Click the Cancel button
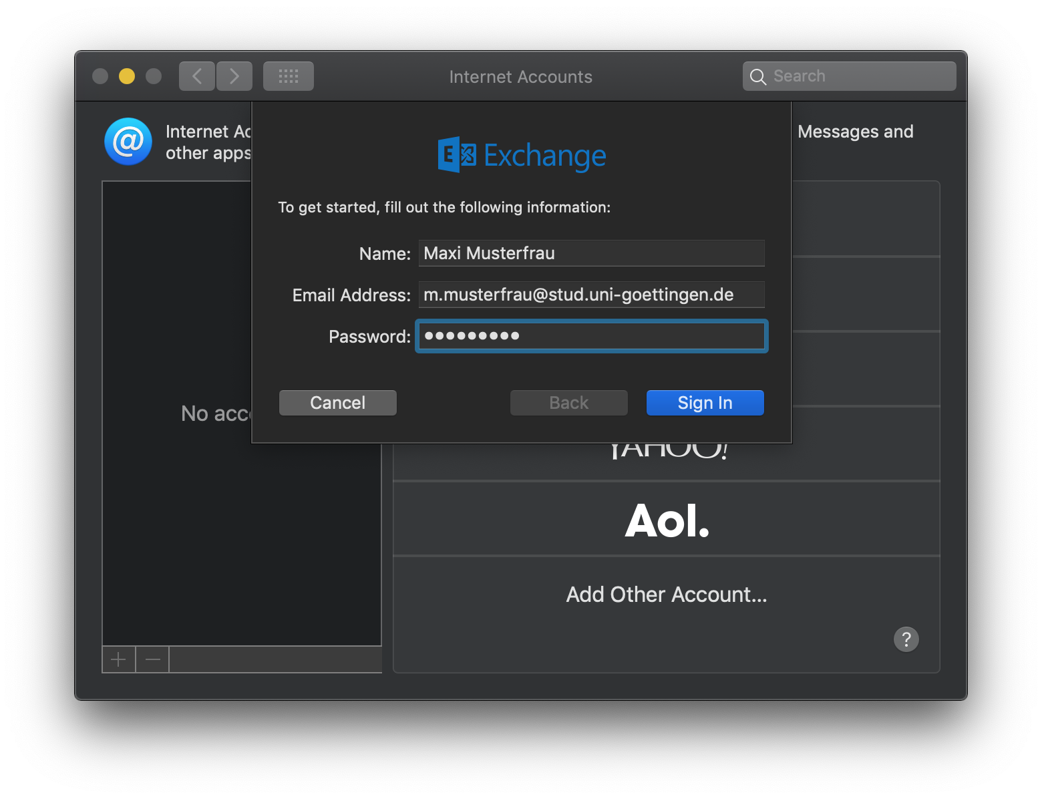This screenshot has height=799, width=1042. click(x=338, y=403)
